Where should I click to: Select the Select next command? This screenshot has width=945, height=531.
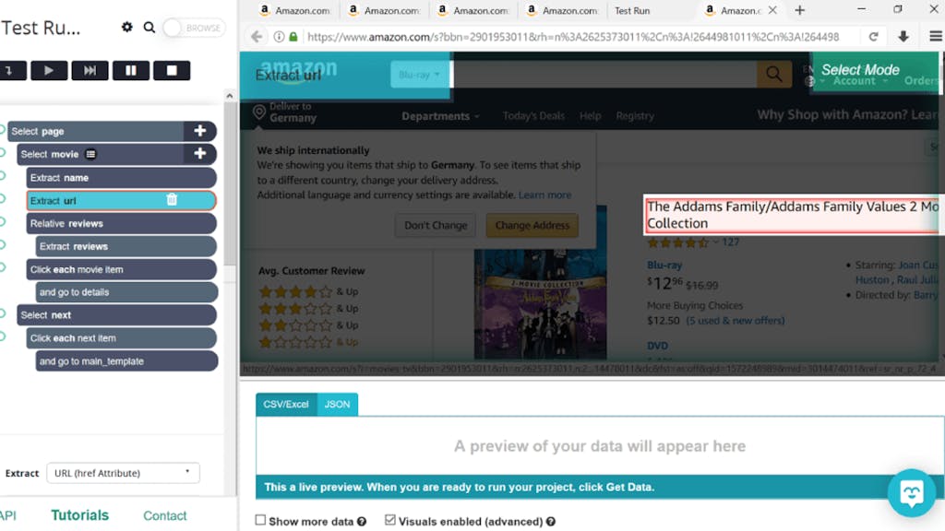point(116,315)
